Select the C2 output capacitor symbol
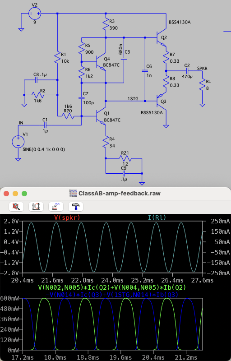Image resolution: width=231 pixels, height=361 pixels. tap(187, 71)
